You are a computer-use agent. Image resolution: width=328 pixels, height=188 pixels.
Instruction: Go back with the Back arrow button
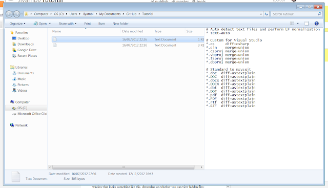point(9,14)
